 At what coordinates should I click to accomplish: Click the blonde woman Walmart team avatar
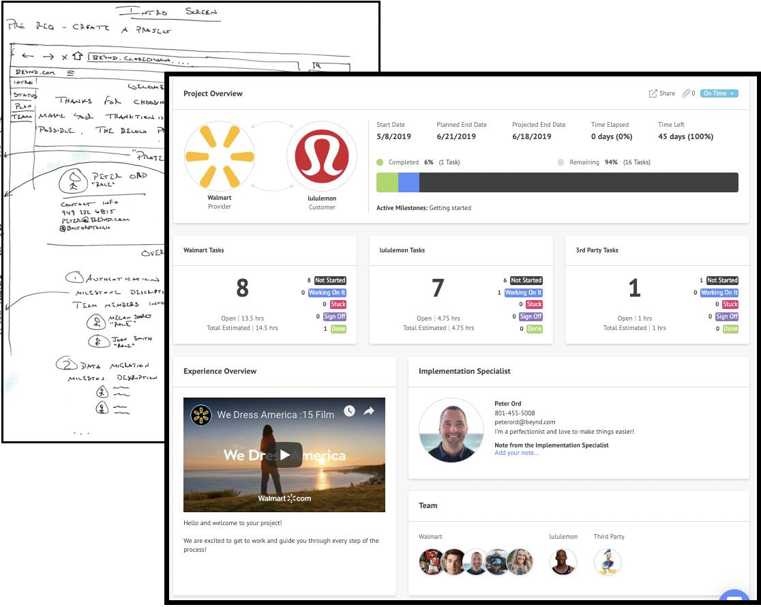tap(520, 562)
